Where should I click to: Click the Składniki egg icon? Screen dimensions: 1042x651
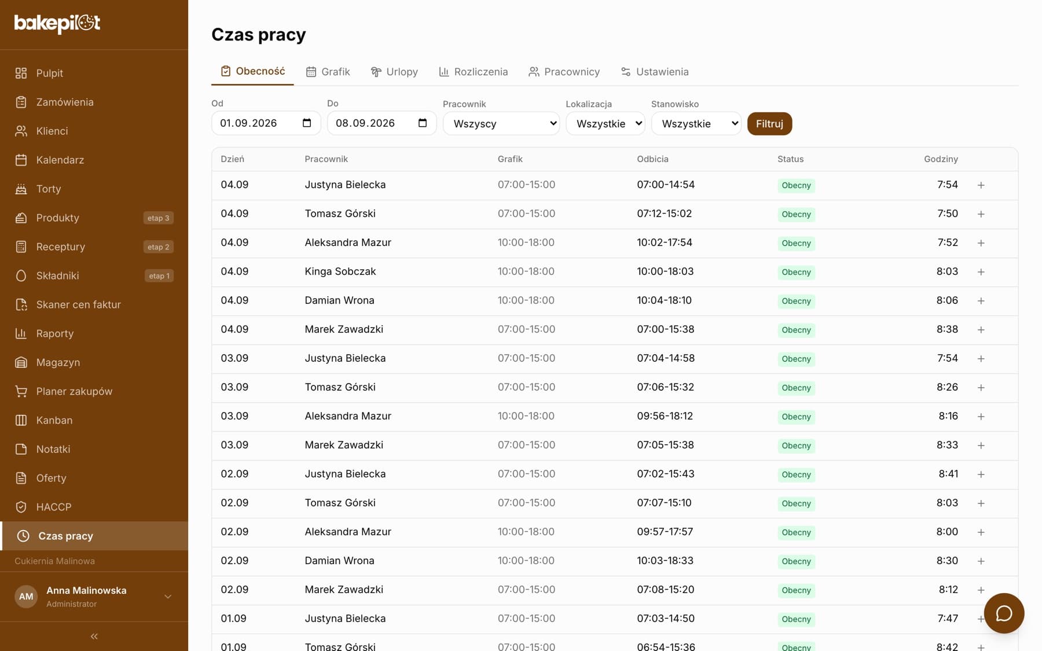21,275
